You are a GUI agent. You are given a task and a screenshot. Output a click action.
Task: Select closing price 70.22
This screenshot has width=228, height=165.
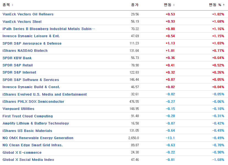[x=135, y=29]
